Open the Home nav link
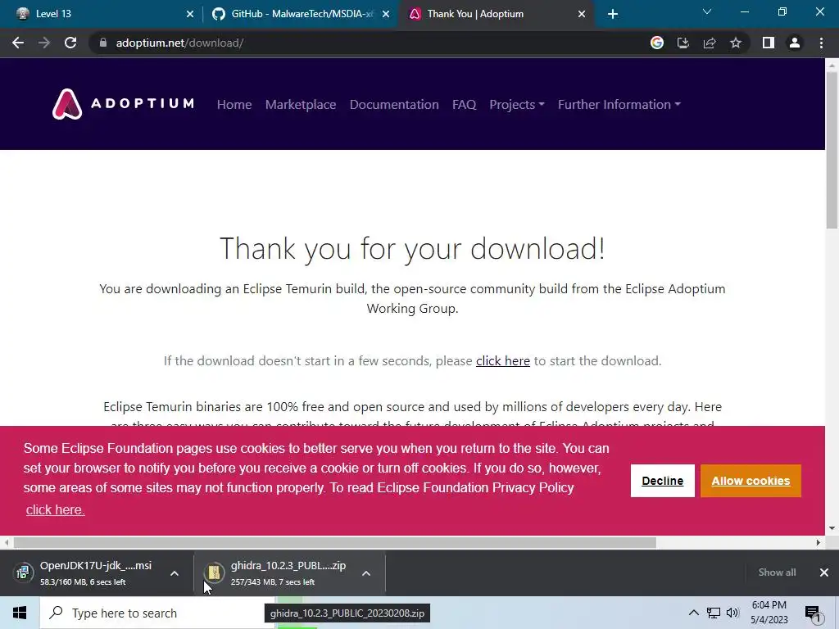 [x=234, y=104]
